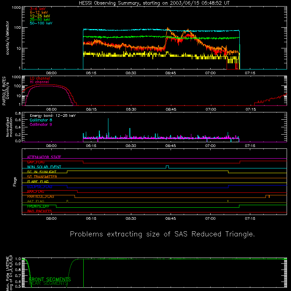This screenshot has width=291, height=291.
Task: Click the BAD_PACKETS flag label
Action: click(40, 211)
